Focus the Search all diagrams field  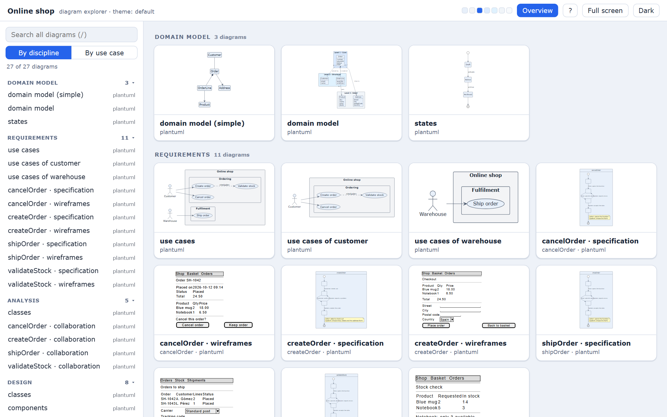(x=72, y=35)
